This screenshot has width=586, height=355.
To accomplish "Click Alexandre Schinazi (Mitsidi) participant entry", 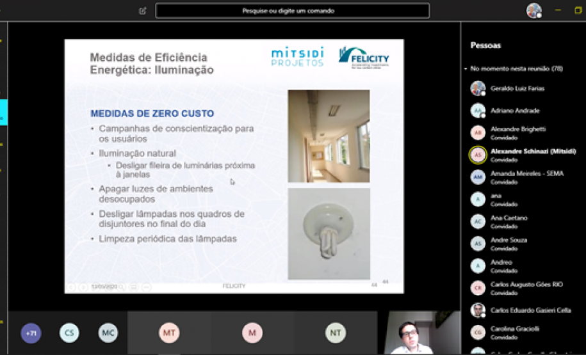I will pyautogui.click(x=532, y=155).
